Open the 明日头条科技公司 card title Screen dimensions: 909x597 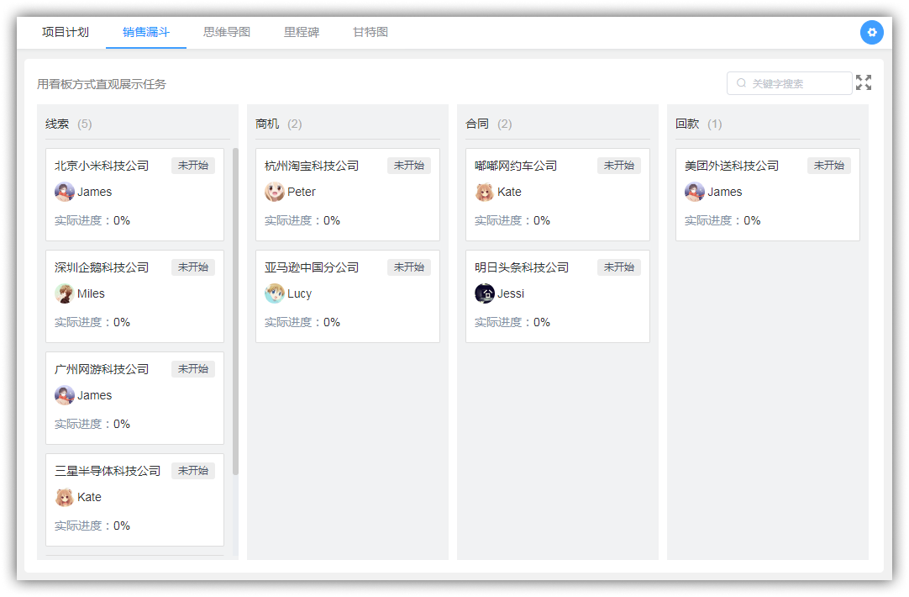(x=521, y=267)
